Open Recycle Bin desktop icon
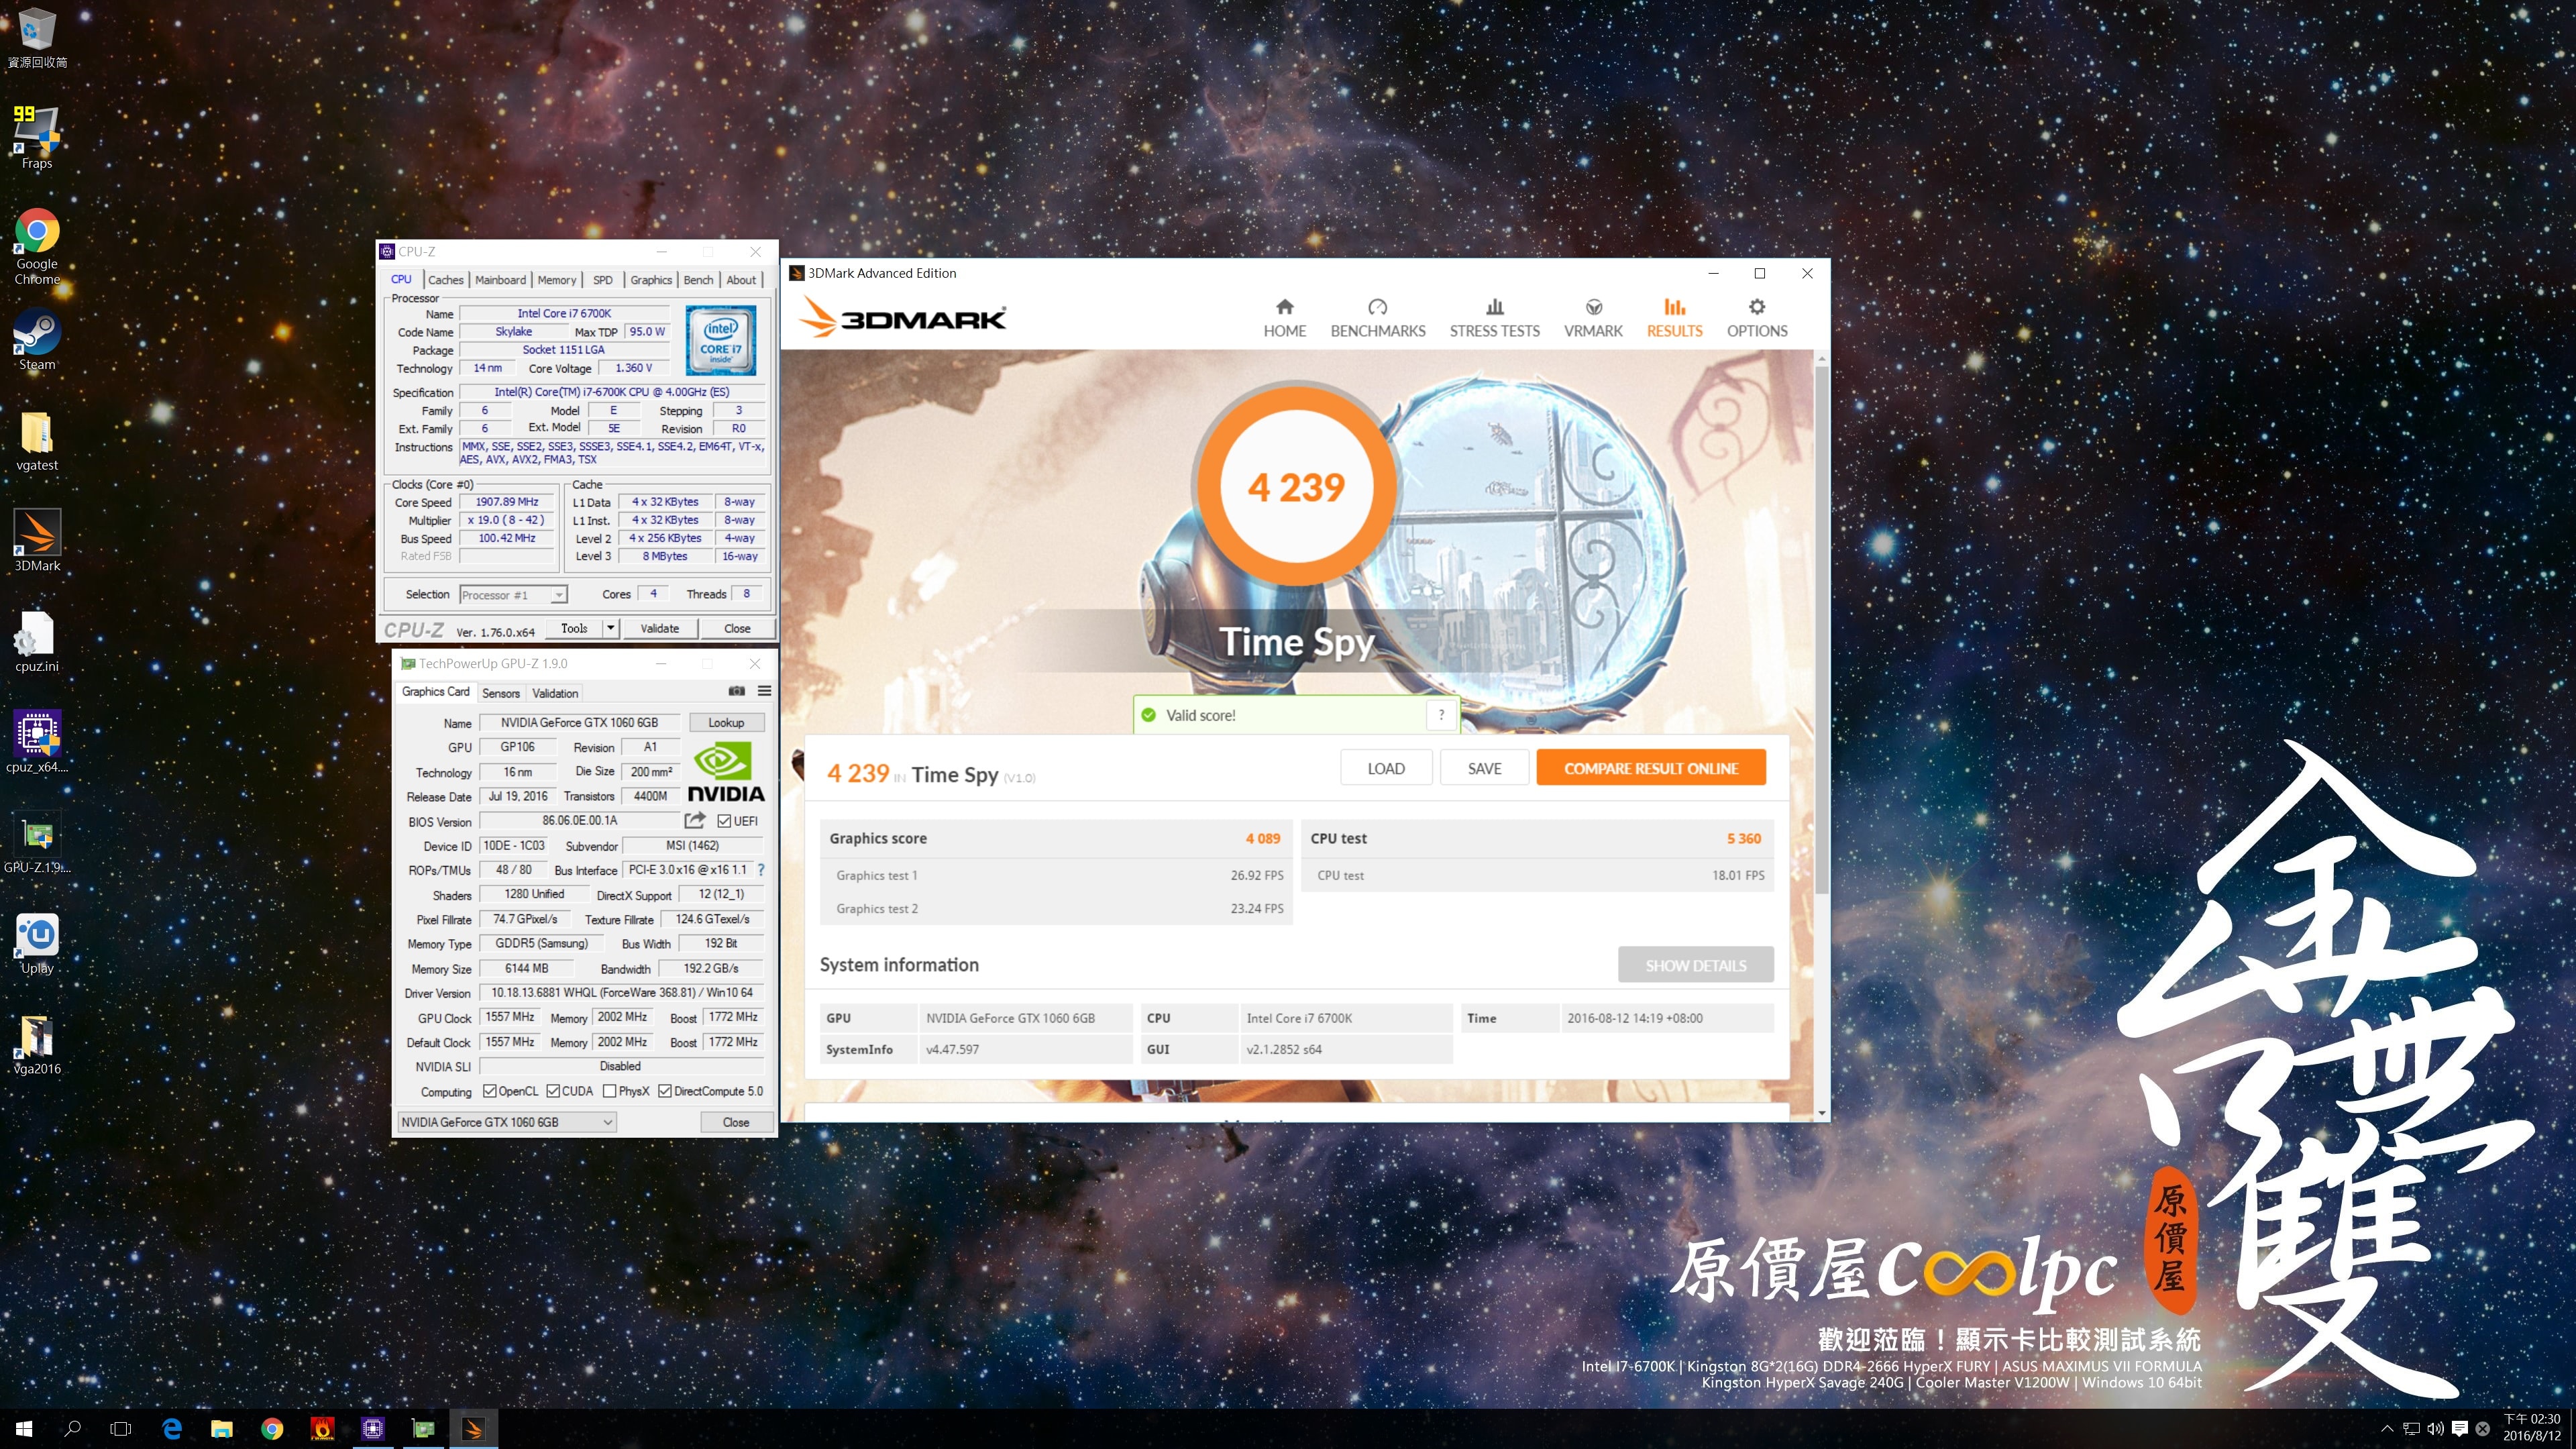The image size is (2576, 1449). tap(37, 38)
